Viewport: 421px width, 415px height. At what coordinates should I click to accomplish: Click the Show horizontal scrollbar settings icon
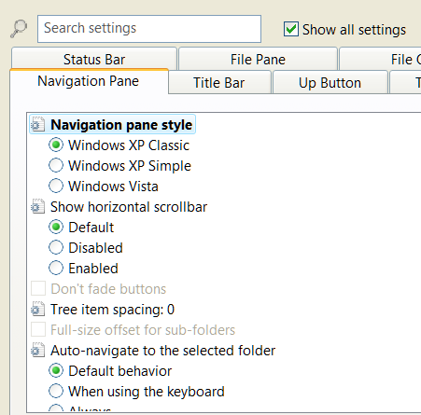tap(38, 207)
